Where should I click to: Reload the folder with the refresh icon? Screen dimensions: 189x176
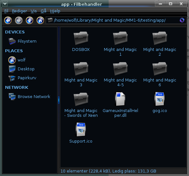(182, 20)
